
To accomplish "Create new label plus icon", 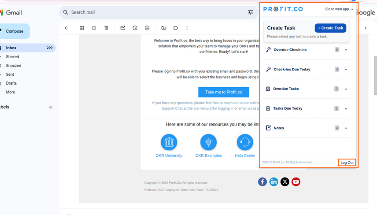I will (51, 107).
